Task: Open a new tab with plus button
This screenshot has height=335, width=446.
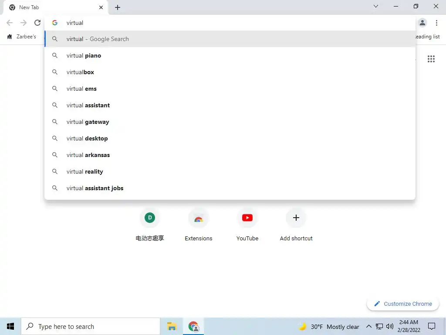Action: (x=118, y=7)
